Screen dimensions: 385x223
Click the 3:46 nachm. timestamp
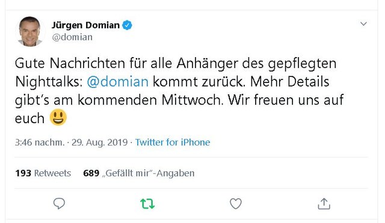(x=40, y=142)
